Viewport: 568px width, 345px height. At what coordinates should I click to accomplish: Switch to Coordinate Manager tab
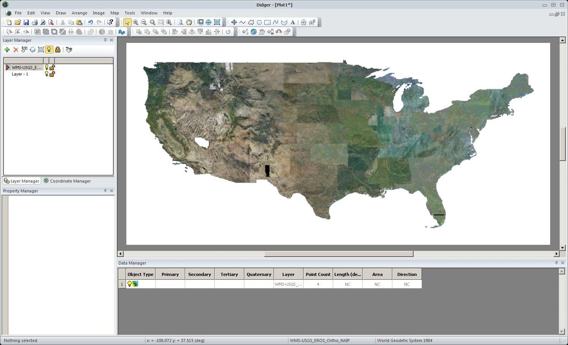(67, 181)
